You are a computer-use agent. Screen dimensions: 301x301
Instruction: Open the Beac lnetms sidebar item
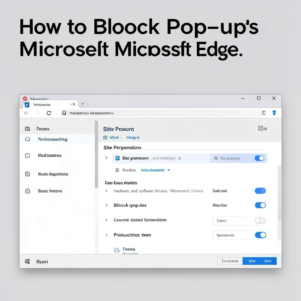coord(50,191)
